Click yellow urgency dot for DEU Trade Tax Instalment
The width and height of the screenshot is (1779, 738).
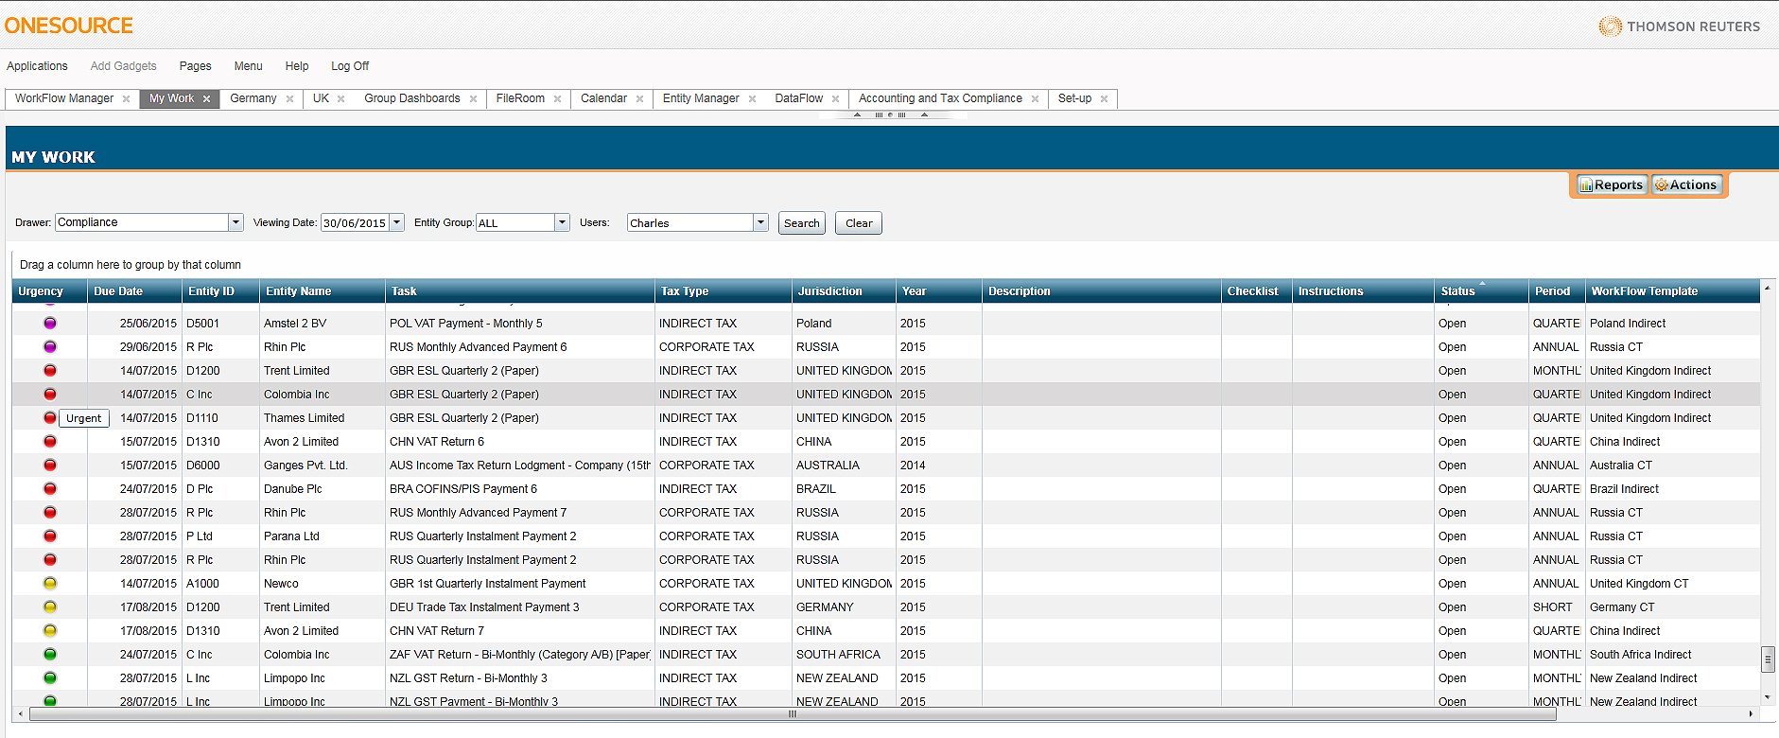pyautogui.click(x=50, y=607)
